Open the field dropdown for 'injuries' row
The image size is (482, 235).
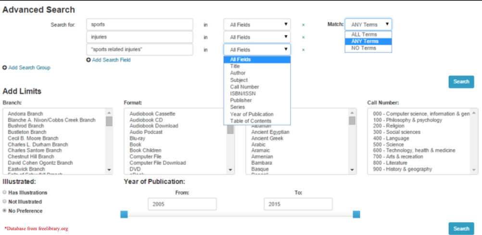point(257,37)
